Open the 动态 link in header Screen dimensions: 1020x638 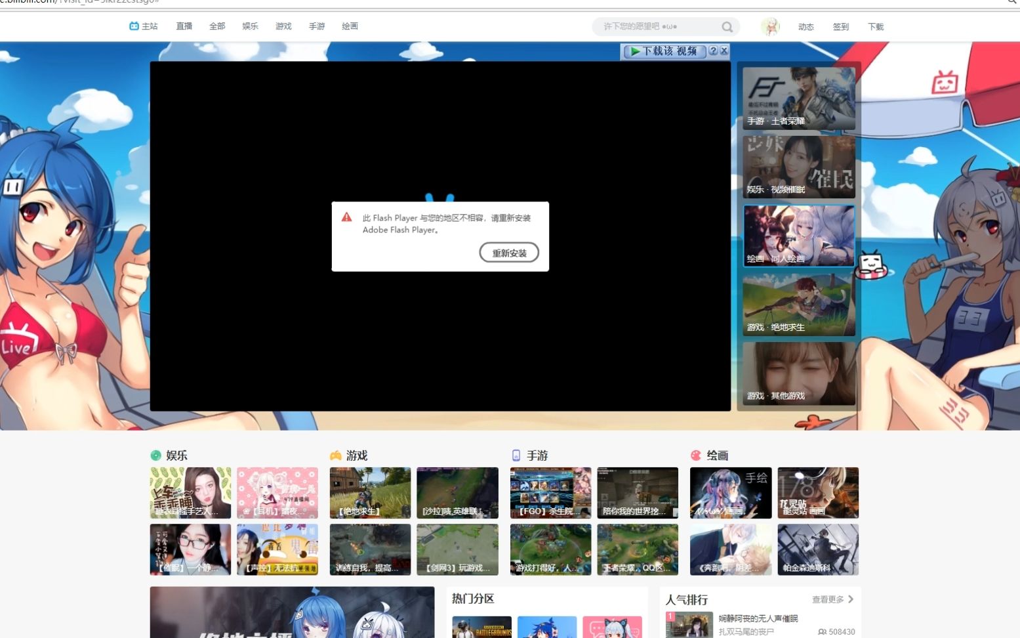[x=806, y=27]
